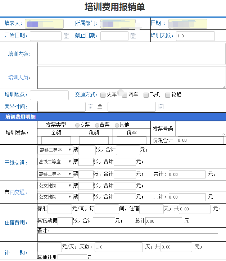This screenshot has height=261, width=226.
Task: Expand the first 高铁二等座 dropdown in 干线交通
Action: coord(55,150)
